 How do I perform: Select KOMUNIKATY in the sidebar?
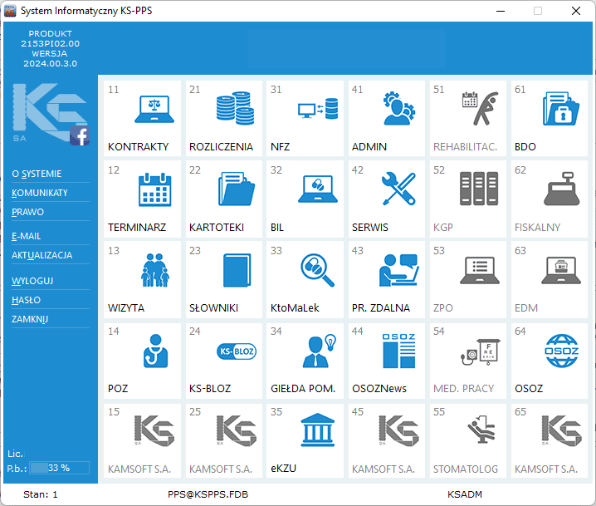click(40, 193)
